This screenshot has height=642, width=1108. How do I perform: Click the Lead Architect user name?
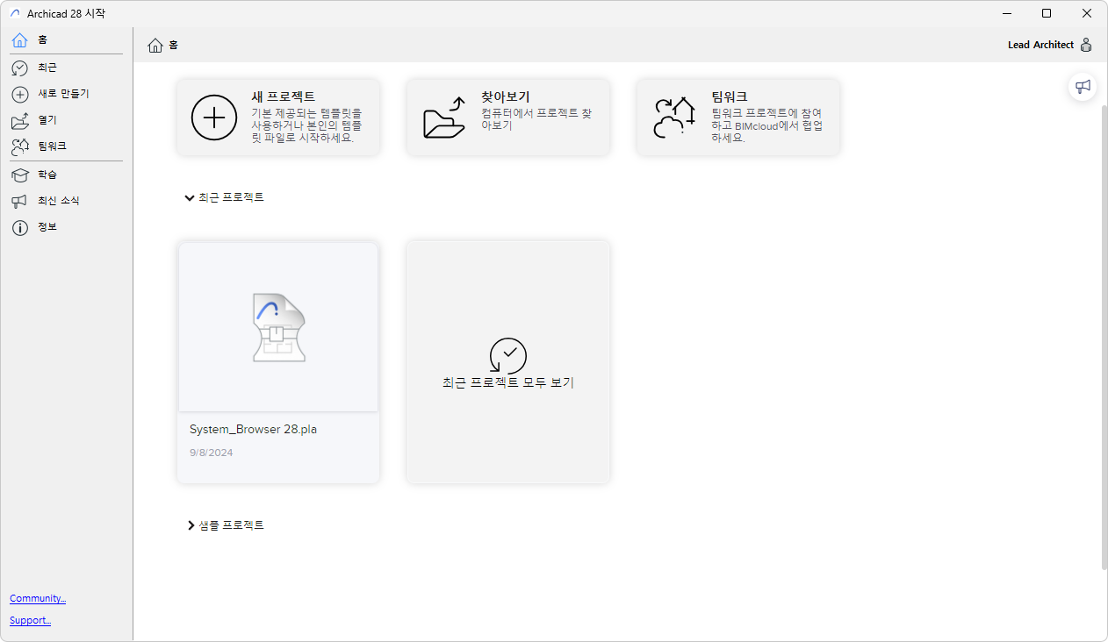[x=1040, y=45]
